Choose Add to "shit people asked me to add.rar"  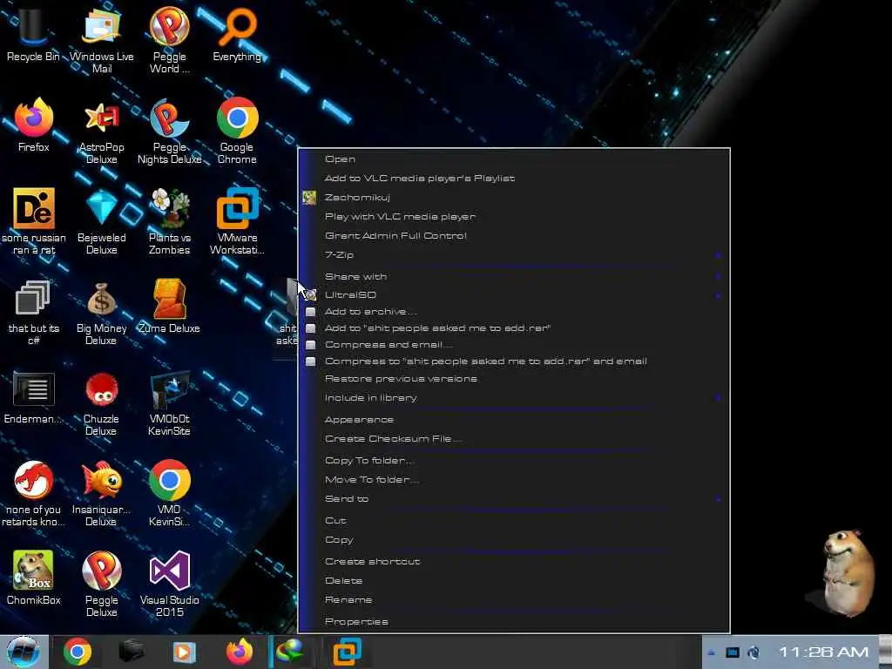tap(514, 328)
